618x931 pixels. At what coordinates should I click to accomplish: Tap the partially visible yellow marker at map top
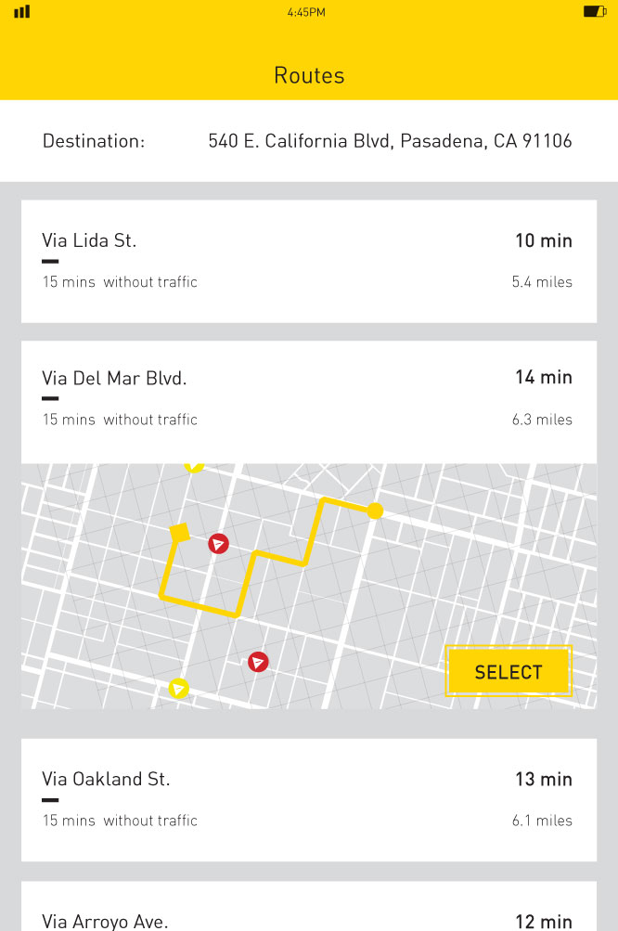(x=193, y=467)
